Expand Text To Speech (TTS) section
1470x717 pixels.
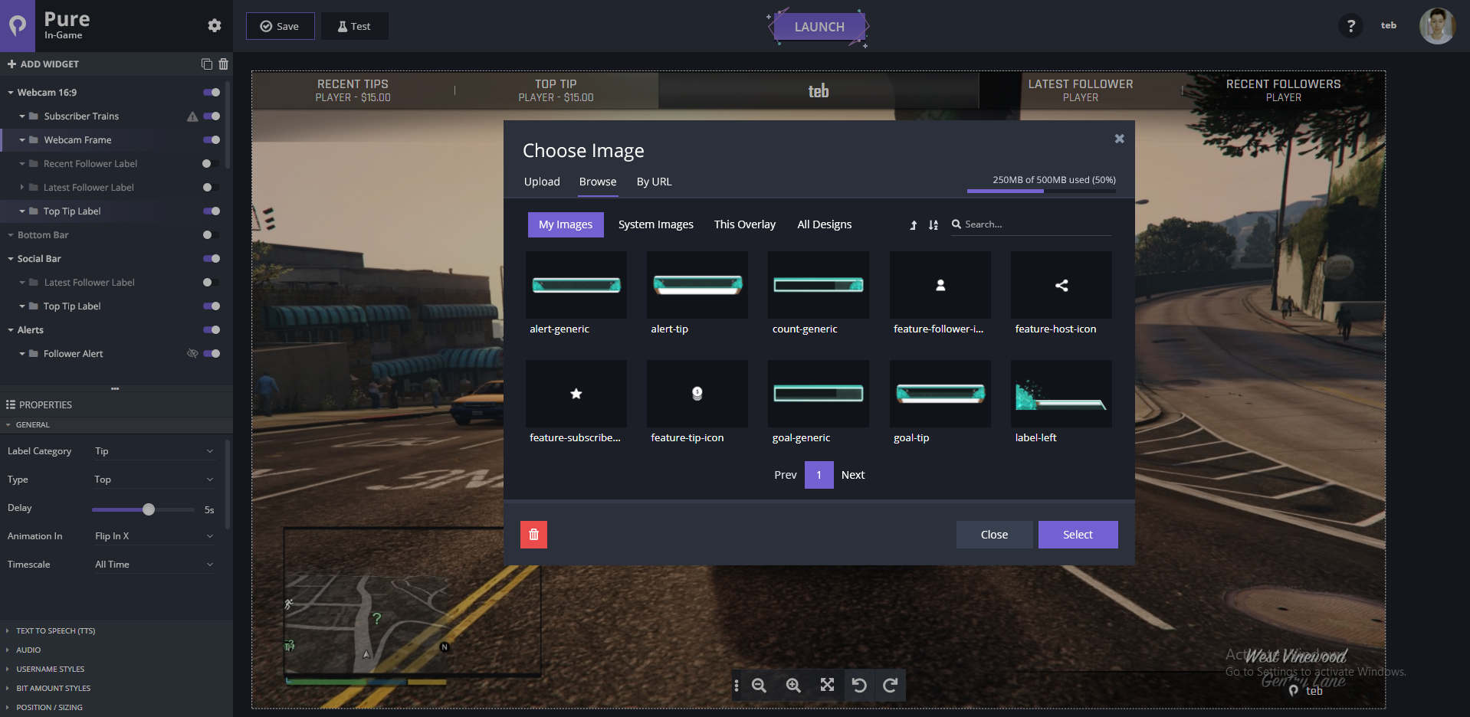pyautogui.click(x=56, y=631)
